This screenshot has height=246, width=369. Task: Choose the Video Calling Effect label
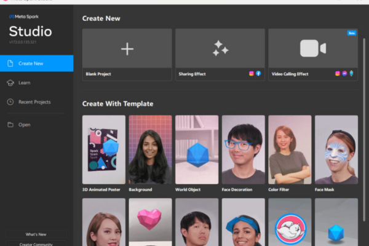290,74
